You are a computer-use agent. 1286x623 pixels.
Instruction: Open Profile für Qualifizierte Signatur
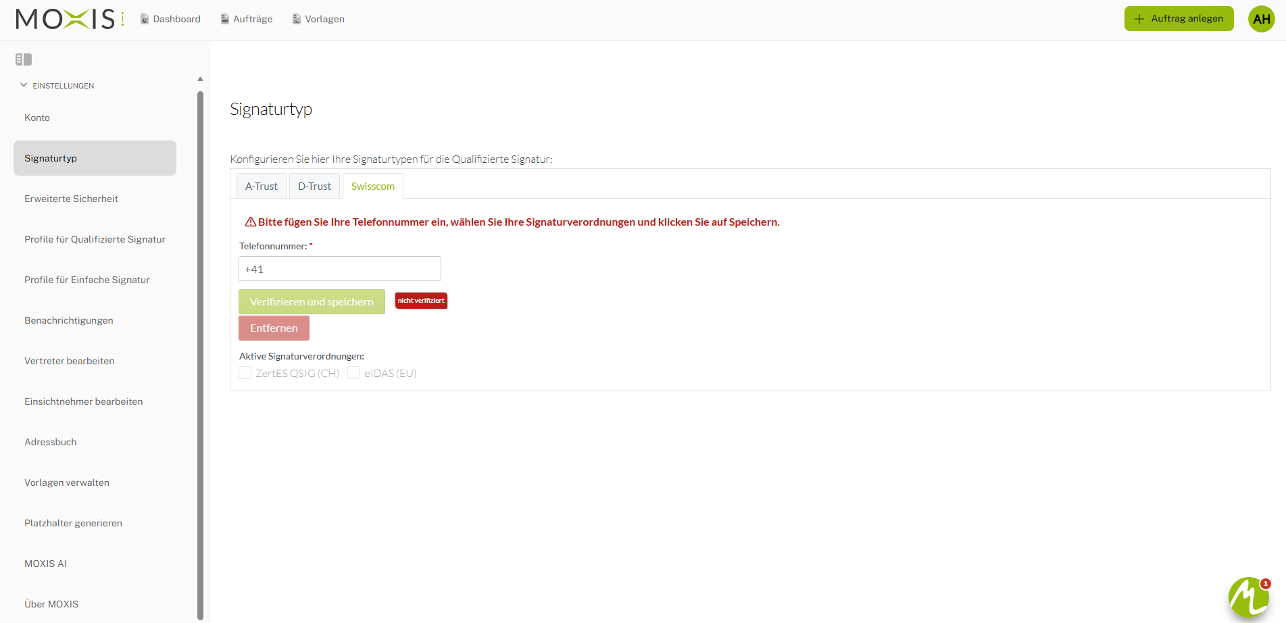point(95,239)
